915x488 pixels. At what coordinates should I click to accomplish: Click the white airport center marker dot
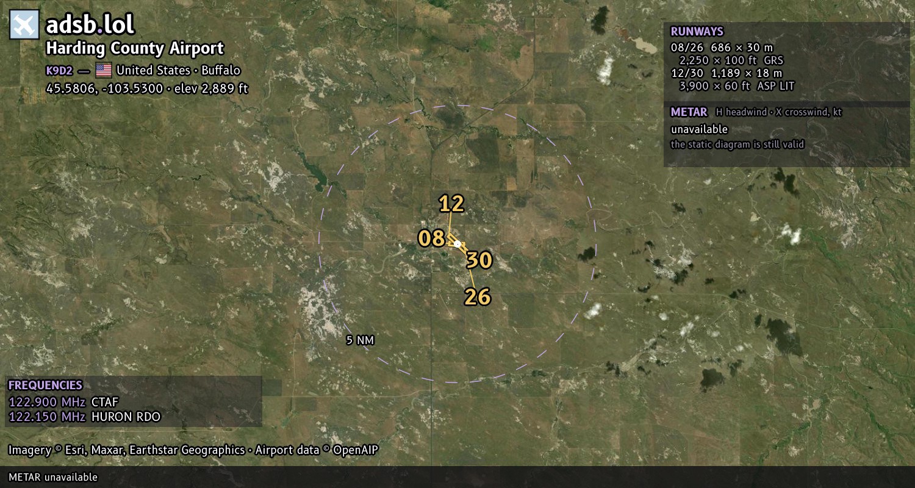pyautogui.click(x=457, y=244)
